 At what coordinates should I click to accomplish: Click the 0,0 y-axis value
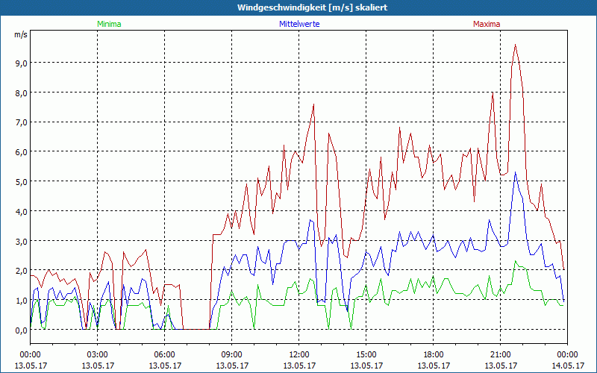22,330
